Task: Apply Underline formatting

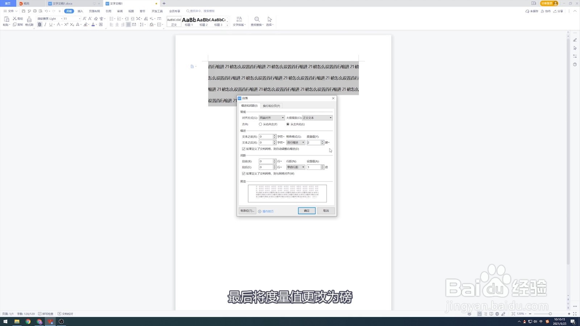Action: [x=51, y=25]
